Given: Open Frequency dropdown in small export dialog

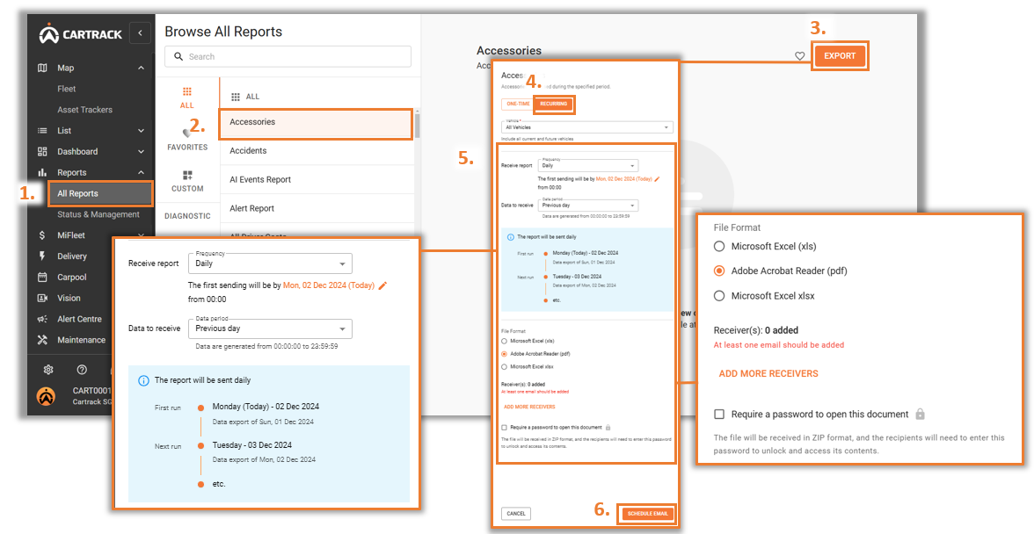Looking at the screenshot, I should click(588, 166).
